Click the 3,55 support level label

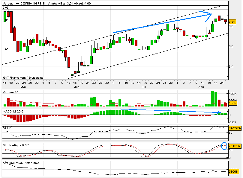(5, 49)
